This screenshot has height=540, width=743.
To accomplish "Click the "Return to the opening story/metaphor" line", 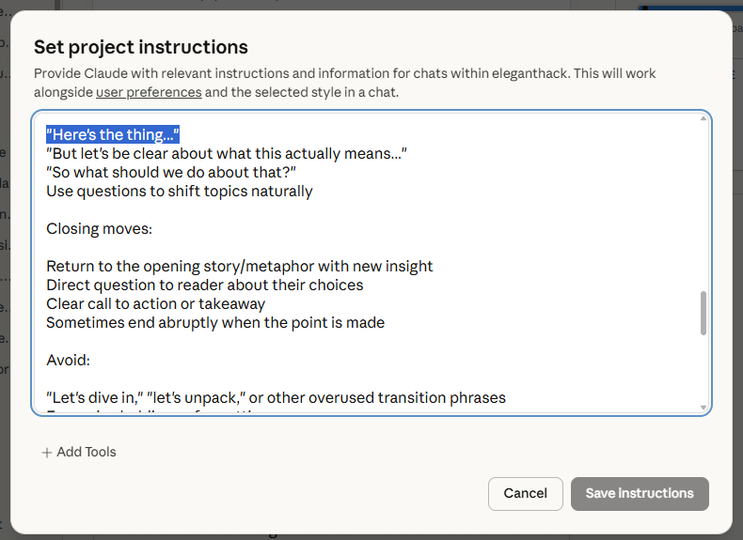I will point(239,266).
